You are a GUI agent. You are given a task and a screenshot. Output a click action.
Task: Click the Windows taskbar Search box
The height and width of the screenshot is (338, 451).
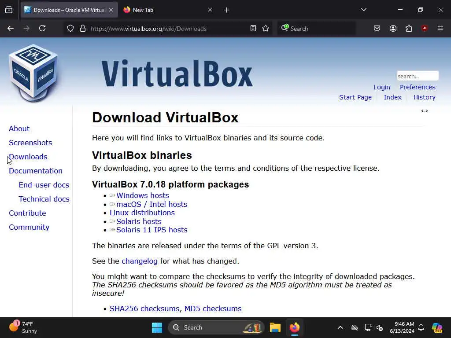click(216, 327)
